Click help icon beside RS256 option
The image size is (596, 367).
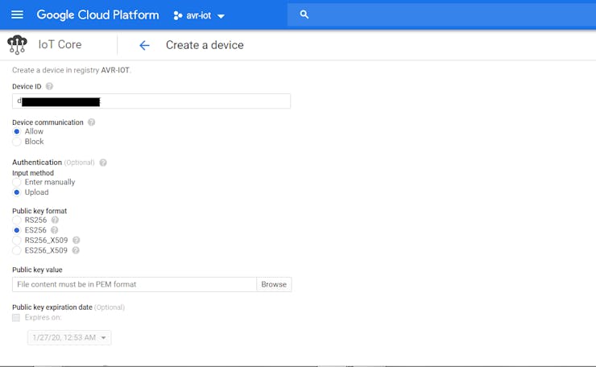click(x=55, y=220)
